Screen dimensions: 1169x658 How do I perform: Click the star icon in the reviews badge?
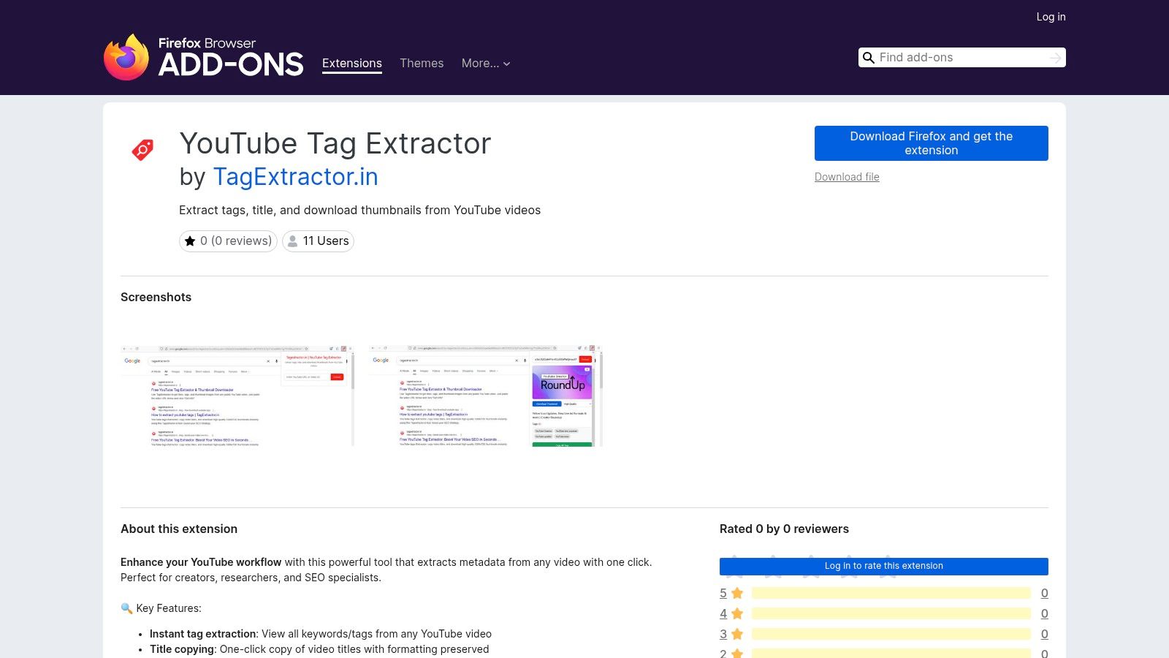pyautogui.click(x=192, y=241)
